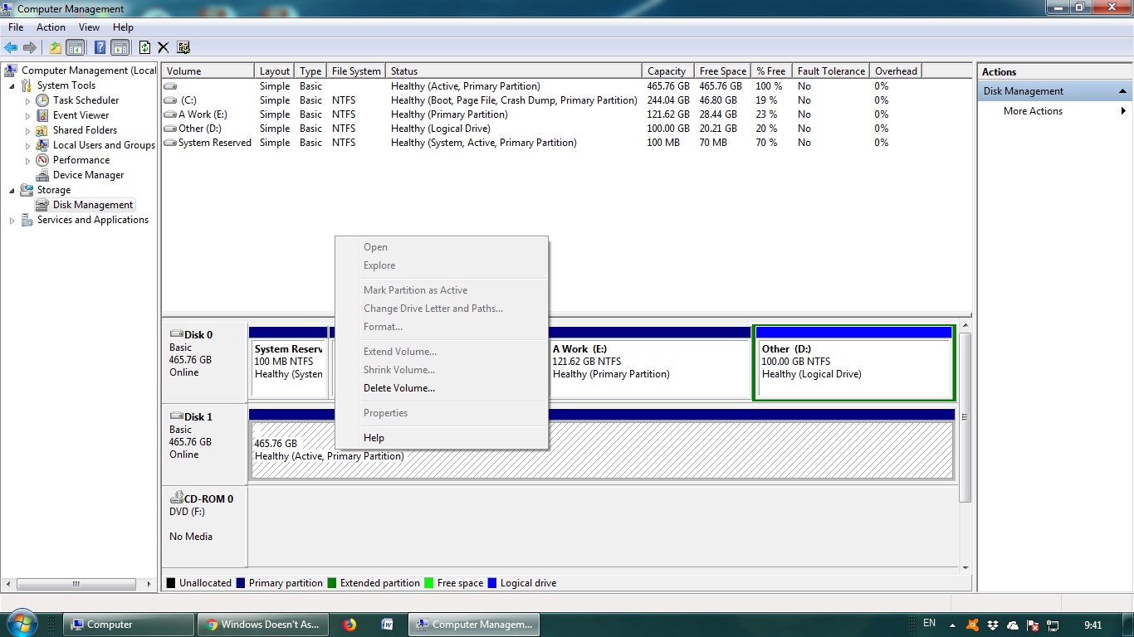Select Disk Management in the tree

(x=92, y=205)
